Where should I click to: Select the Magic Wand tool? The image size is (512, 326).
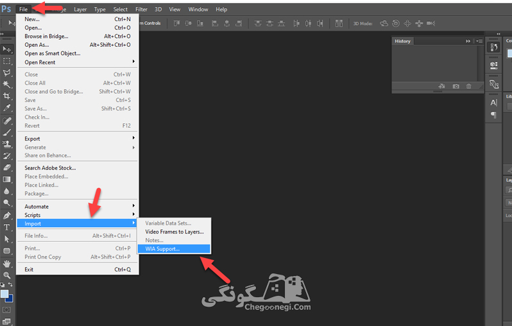pyautogui.click(x=6, y=85)
